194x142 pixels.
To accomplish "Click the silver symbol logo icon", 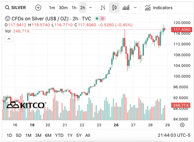I will point(8,19).
